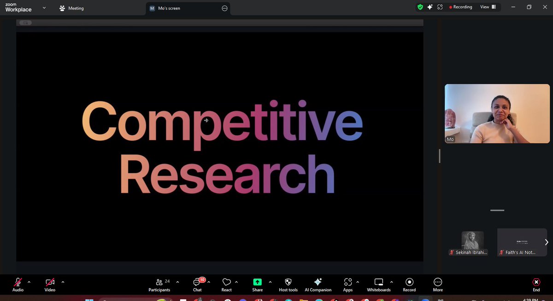Open the Zoom Workplace dropdown chevron
Image resolution: width=553 pixels, height=301 pixels.
click(x=44, y=8)
